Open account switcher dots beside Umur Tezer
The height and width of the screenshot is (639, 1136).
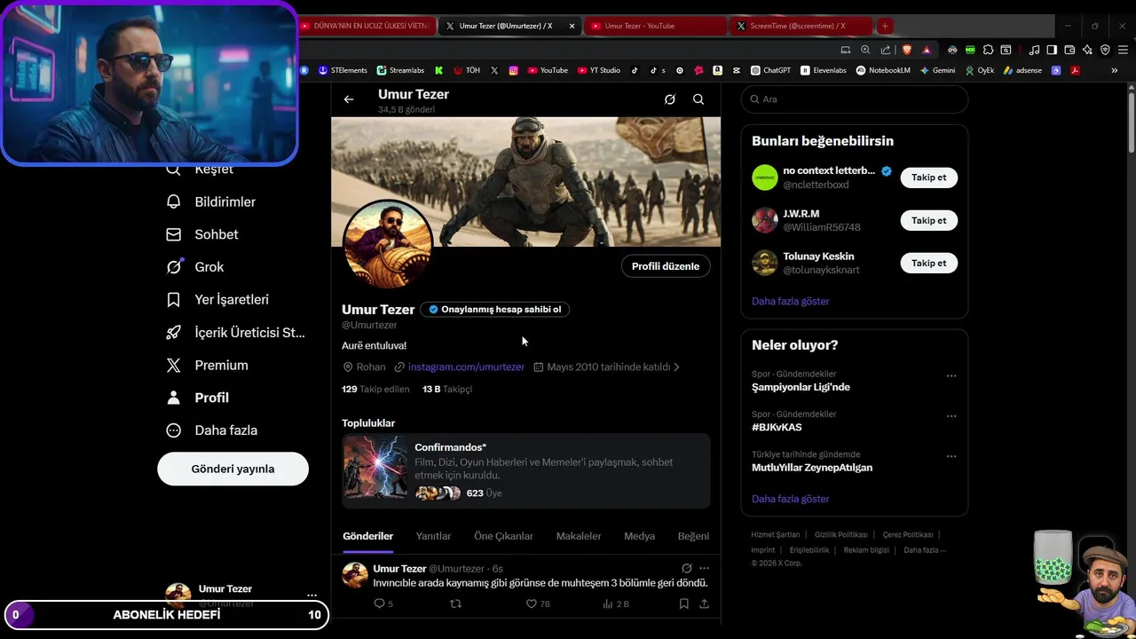312,596
